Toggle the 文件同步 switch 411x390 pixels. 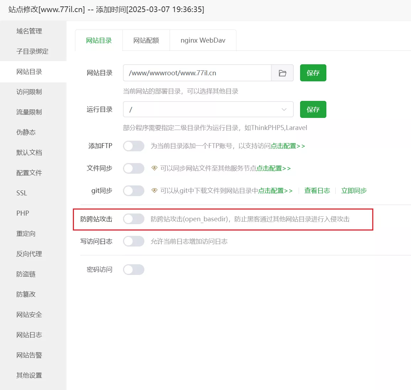[x=134, y=168]
